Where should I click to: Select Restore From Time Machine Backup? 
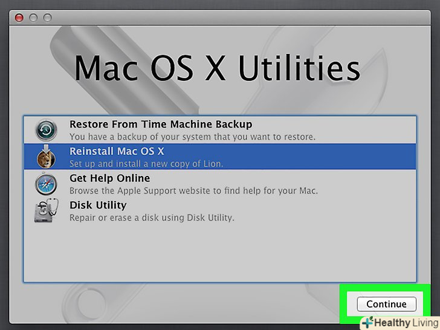tap(160, 124)
